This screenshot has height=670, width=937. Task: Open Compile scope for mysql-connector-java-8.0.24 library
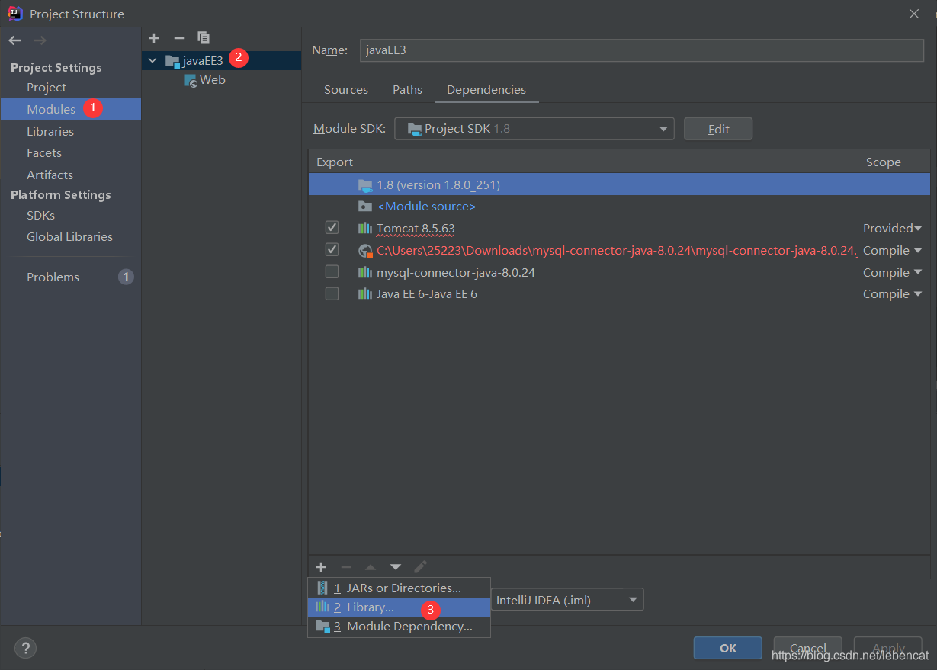(x=892, y=272)
